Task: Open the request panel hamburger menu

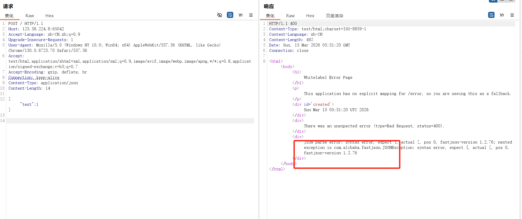Action: tap(251, 15)
